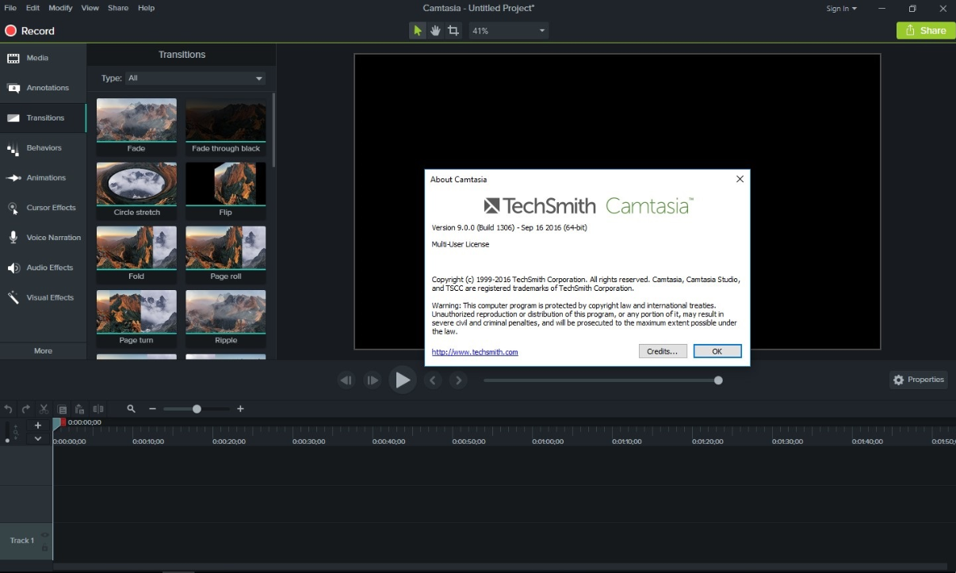Open the Media panel
The height and width of the screenshot is (573, 956).
click(43, 58)
